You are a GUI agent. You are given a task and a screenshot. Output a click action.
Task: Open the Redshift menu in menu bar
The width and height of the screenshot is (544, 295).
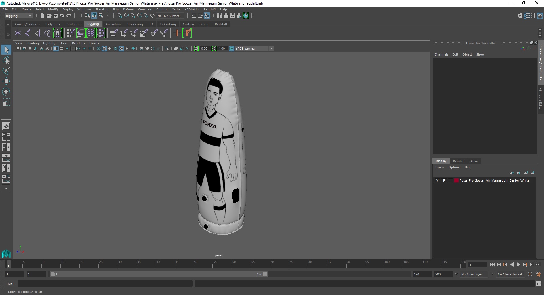(x=210, y=9)
